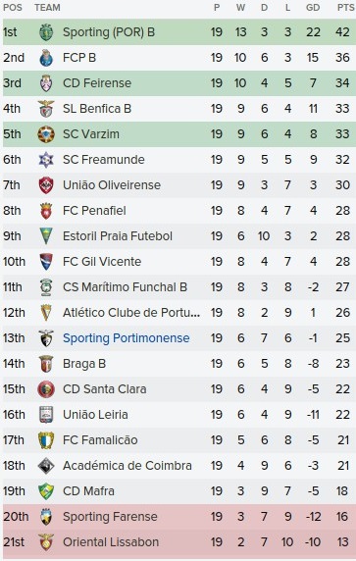Image resolution: width=356 pixels, height=561 pixels.
Task: Click the FCP B club crest
Action: (x=46, y=58)
